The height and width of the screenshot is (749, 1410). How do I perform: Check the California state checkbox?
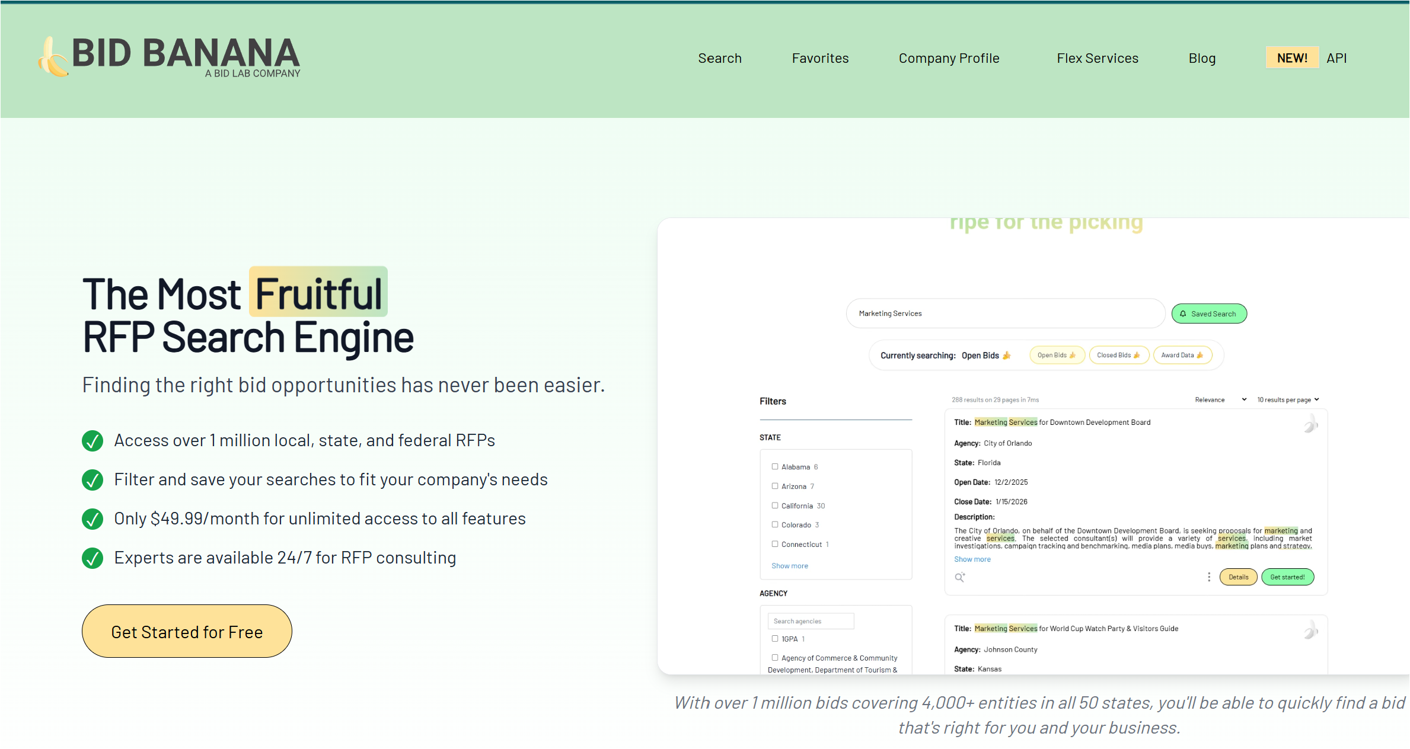(x=775, y=505)
